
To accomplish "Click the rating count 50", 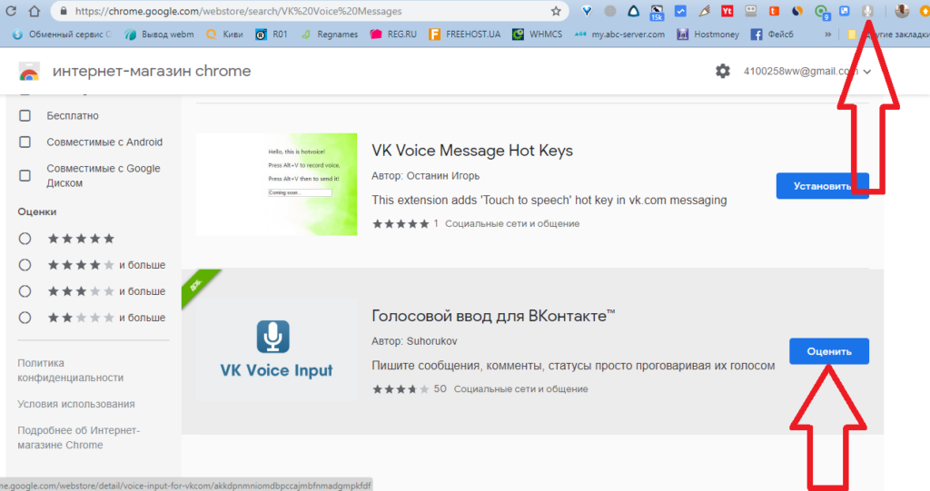I will coord(440,389).
